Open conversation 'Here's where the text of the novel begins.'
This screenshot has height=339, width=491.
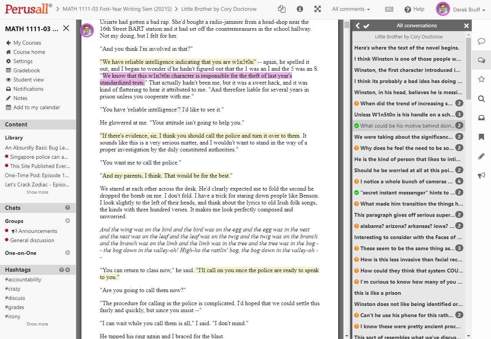click(x=409, y=48)
